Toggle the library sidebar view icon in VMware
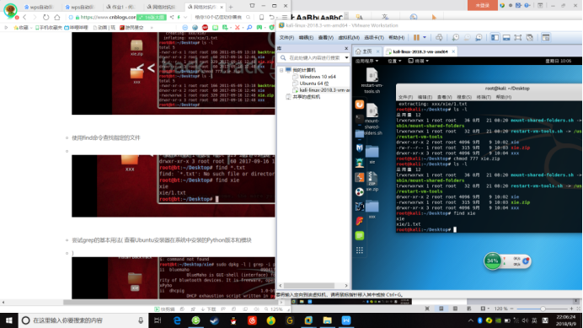Screen dimensions: 583x328 click(x=495, y=38)
